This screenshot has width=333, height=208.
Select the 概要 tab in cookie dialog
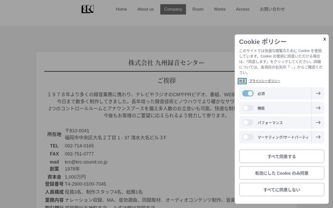[x=242, y=81]
